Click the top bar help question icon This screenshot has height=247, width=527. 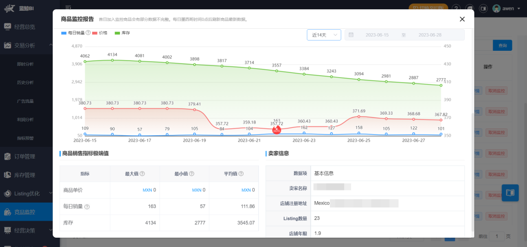[456, 8]
